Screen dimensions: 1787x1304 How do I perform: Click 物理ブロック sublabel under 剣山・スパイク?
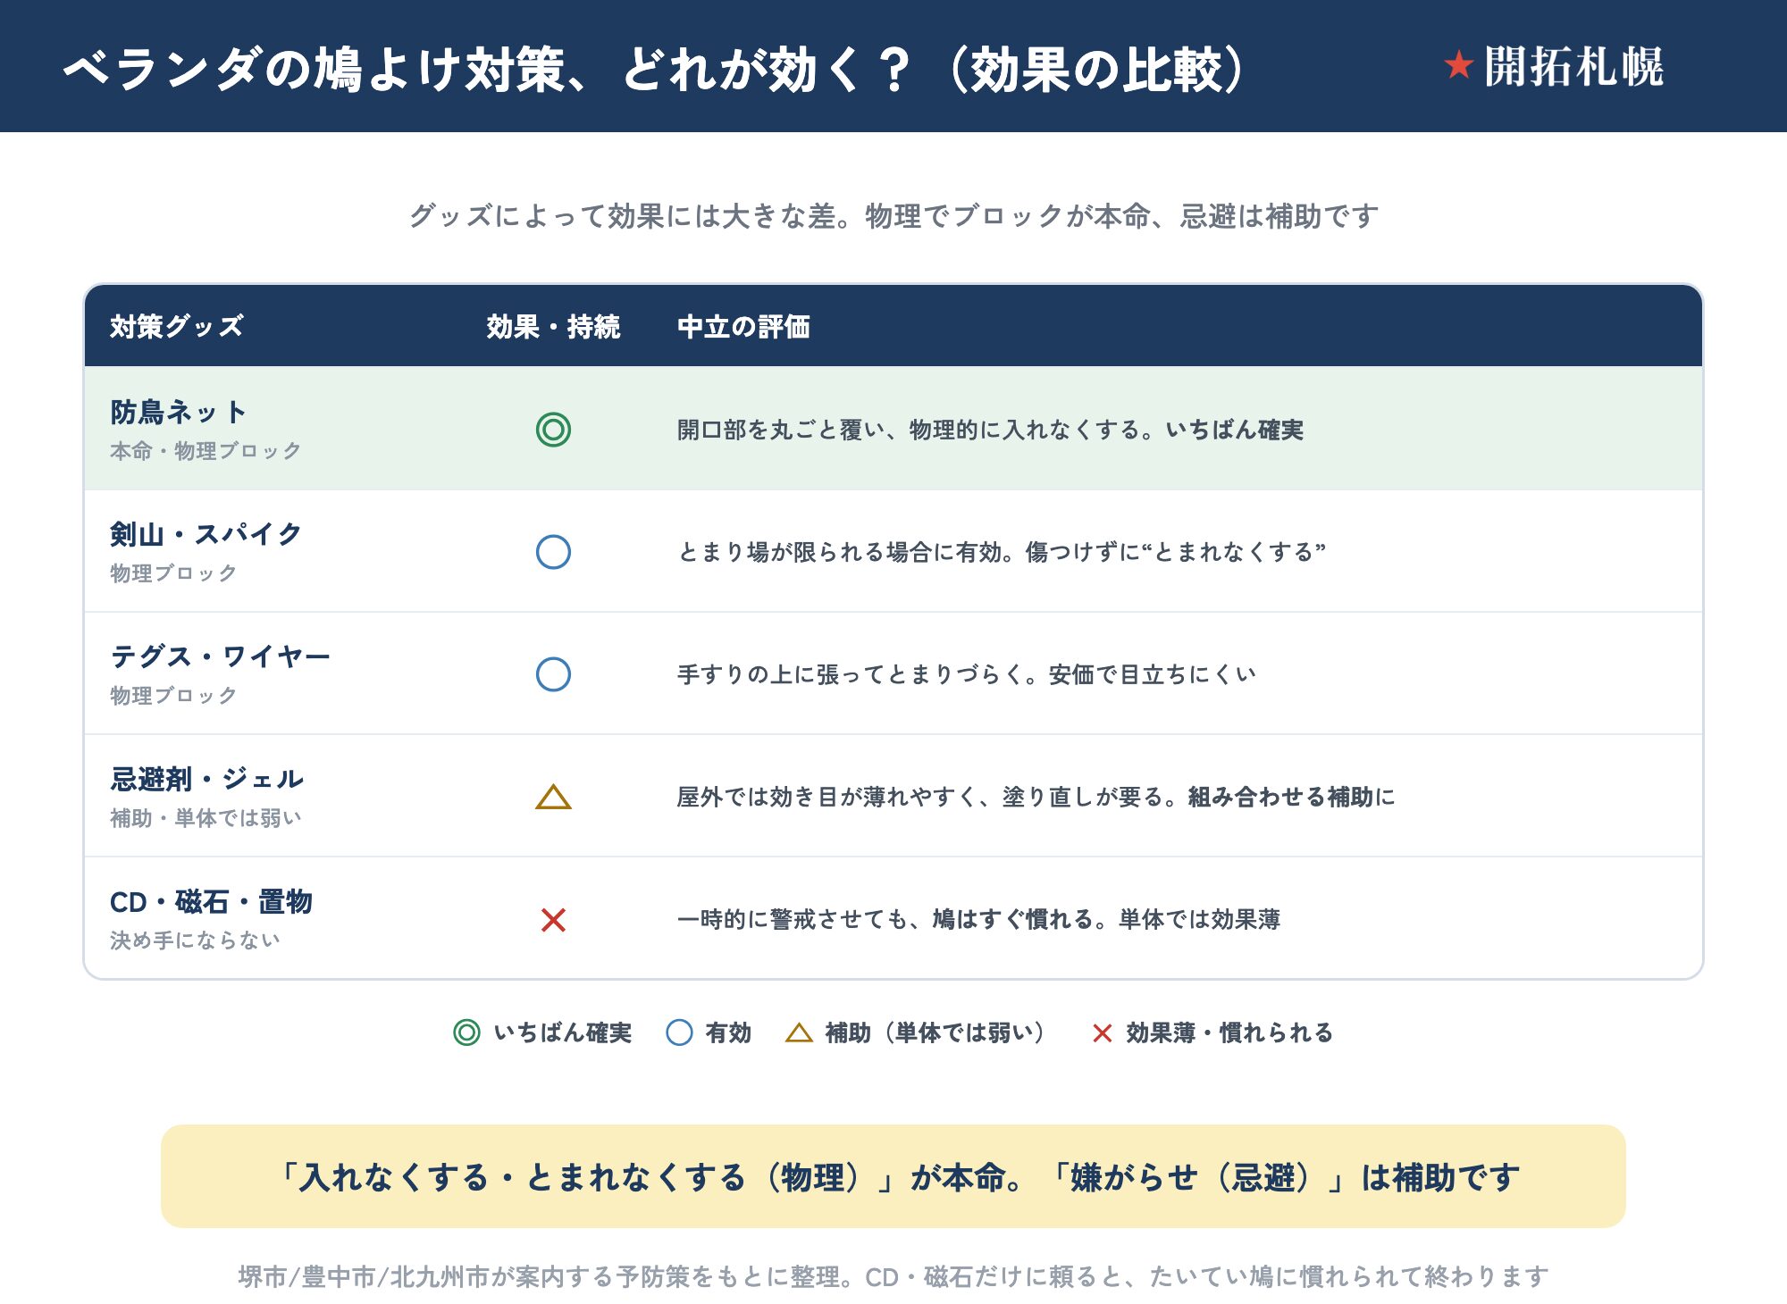173,573
